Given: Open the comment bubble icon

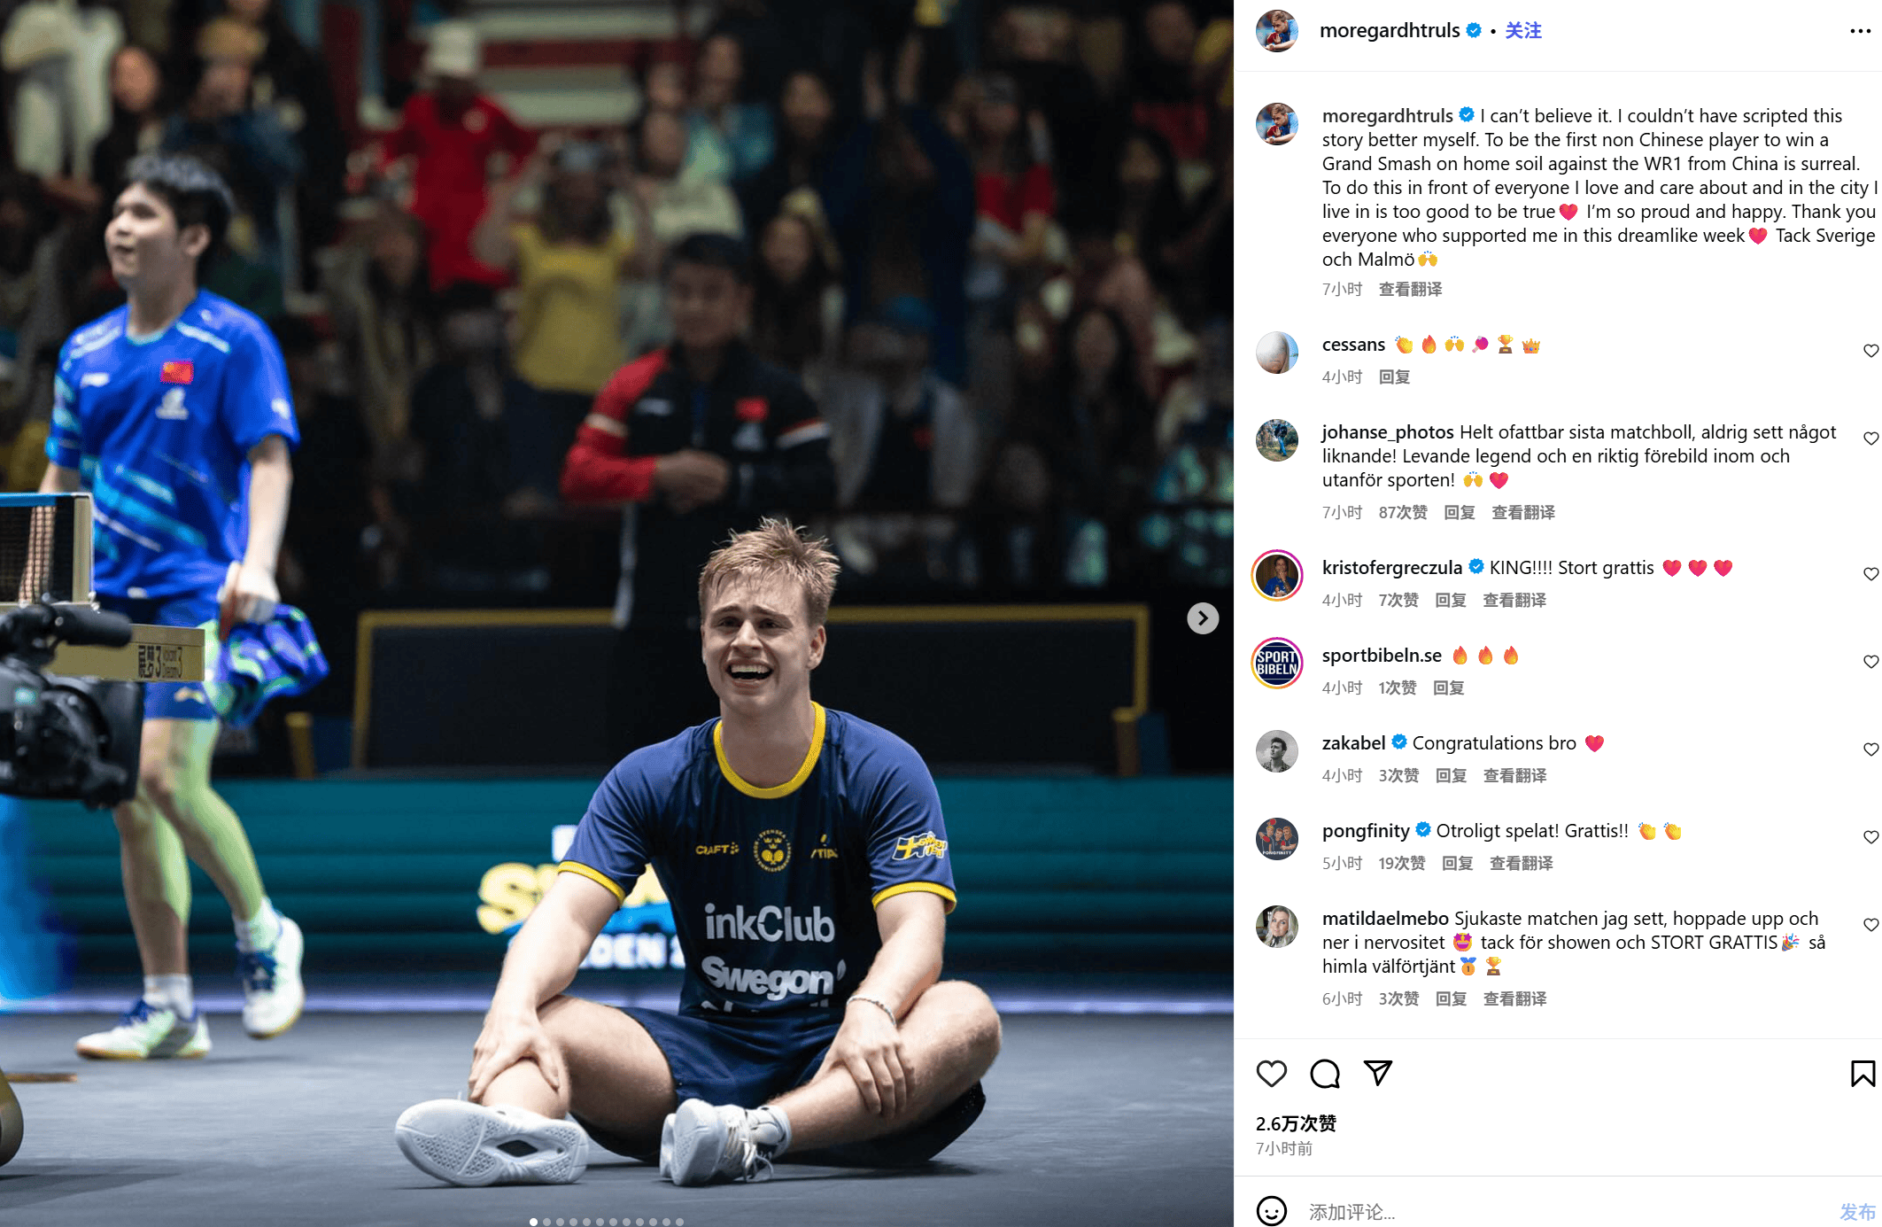Looking at the screenshot, I should pos(1325,1074).
